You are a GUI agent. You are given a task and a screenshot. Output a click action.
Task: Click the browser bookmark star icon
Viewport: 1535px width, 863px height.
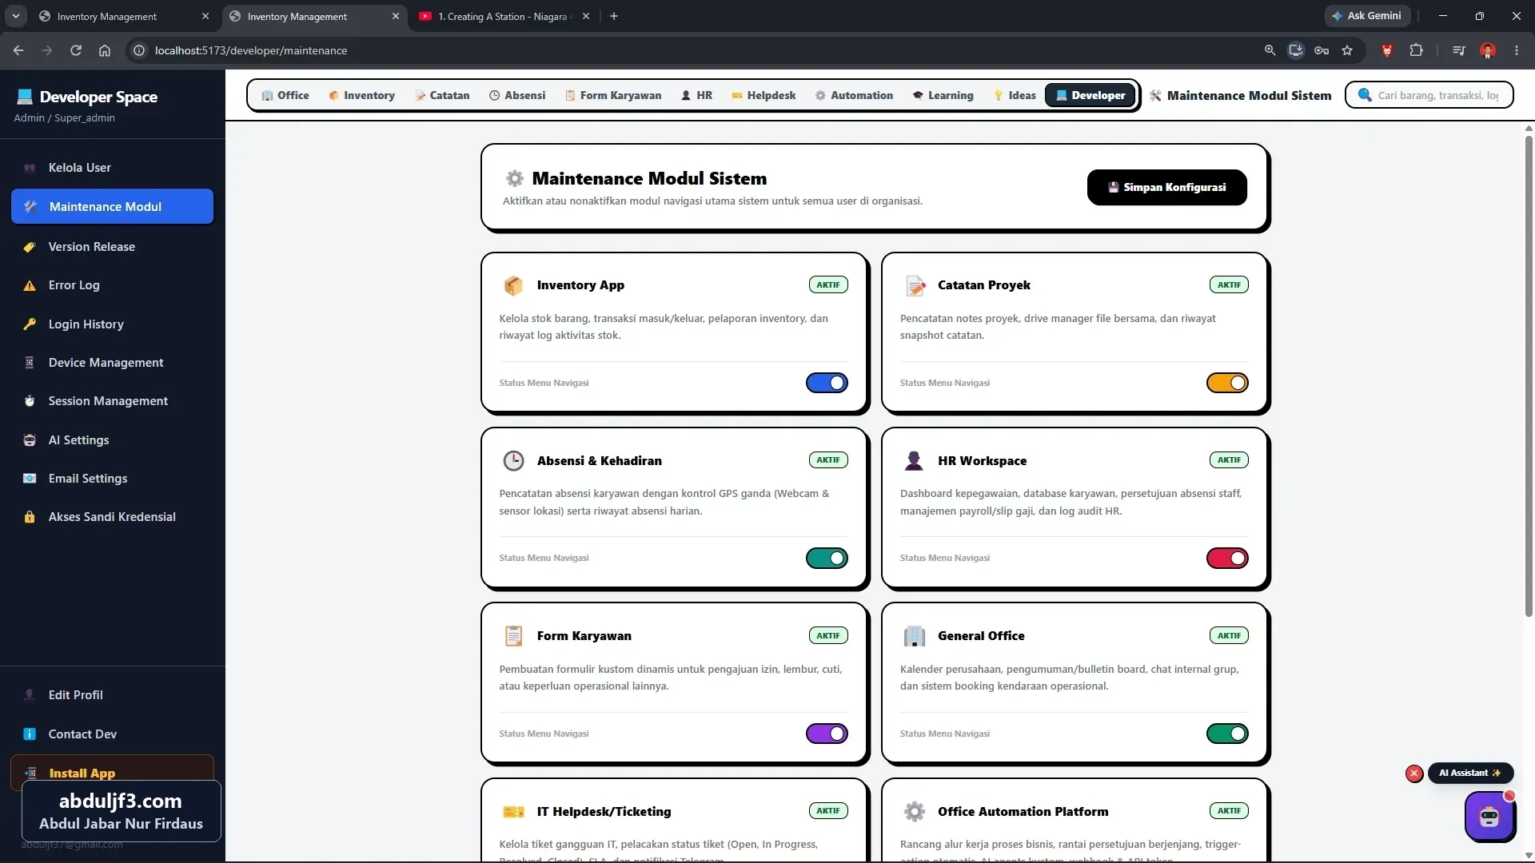pyautogui.click(x=1347, y=50)
